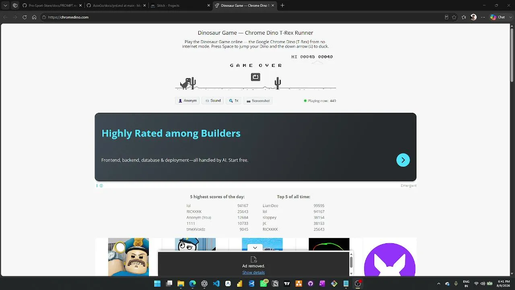
Task: Open Power BI from the taskbar
Action: pyautogui.click(x=240, y=284)
